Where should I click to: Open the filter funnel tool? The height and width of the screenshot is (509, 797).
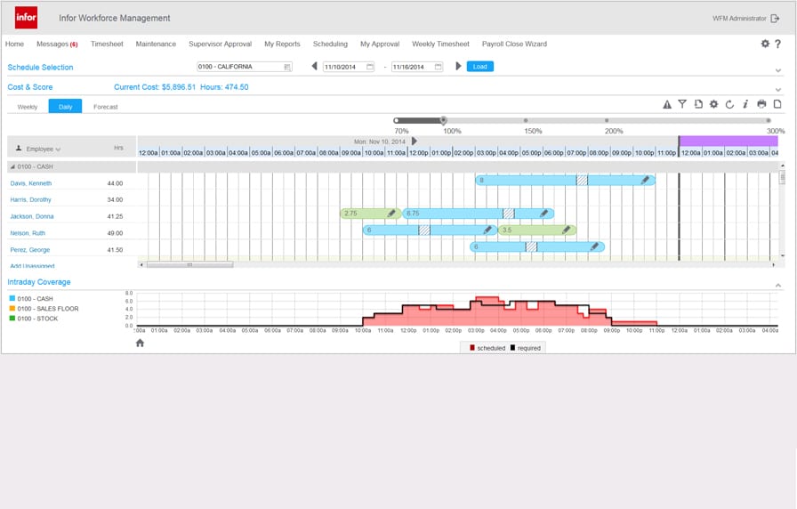(x=682, y=105)
